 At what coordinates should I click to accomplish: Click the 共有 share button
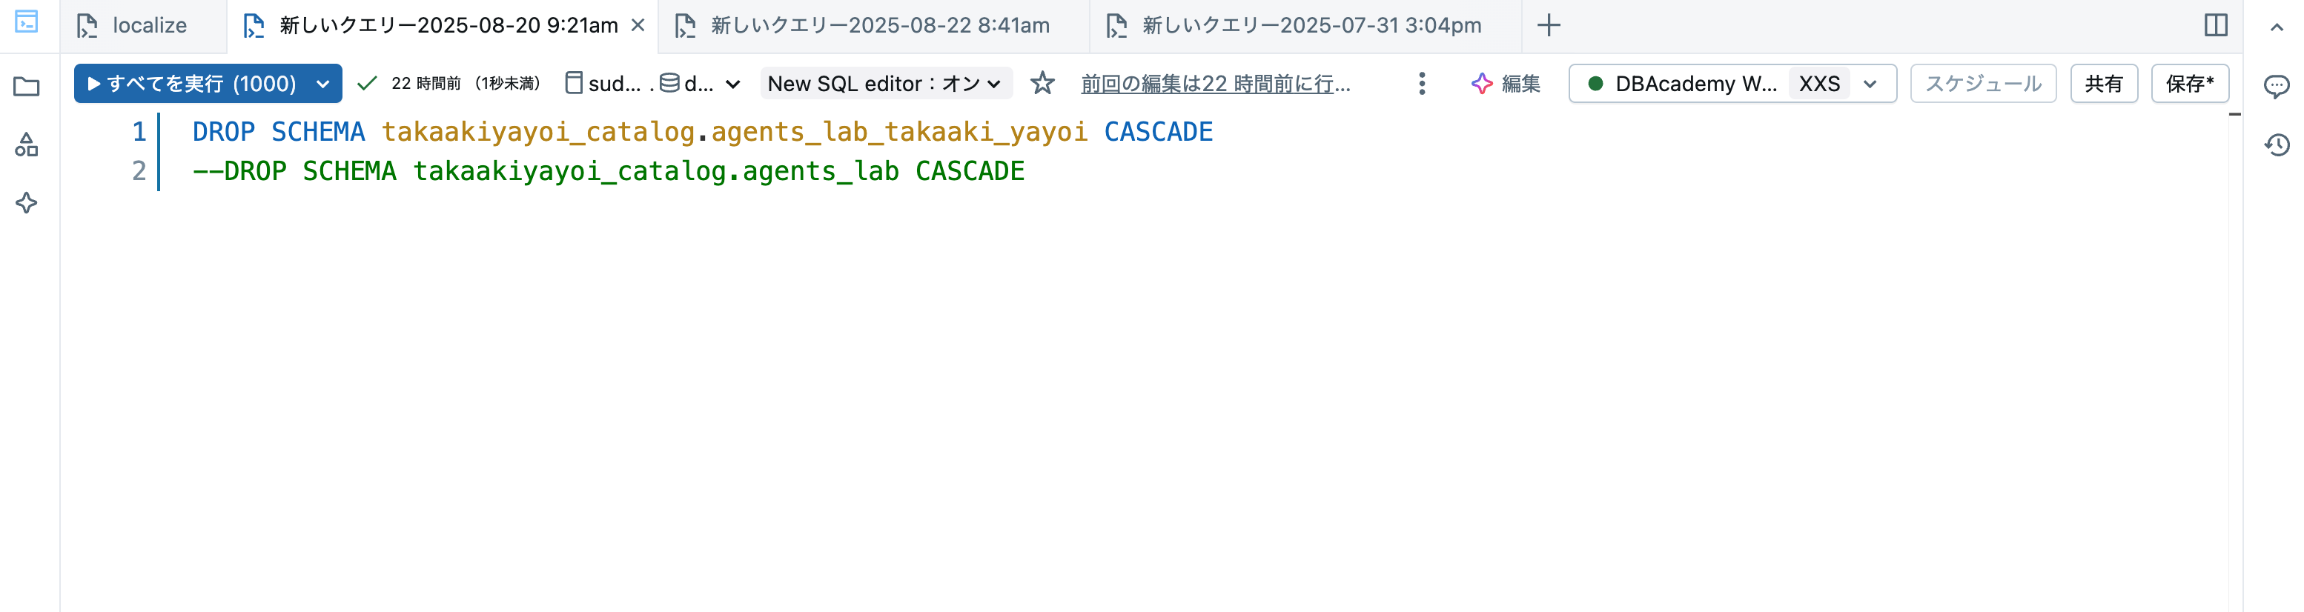point(2104,83)
